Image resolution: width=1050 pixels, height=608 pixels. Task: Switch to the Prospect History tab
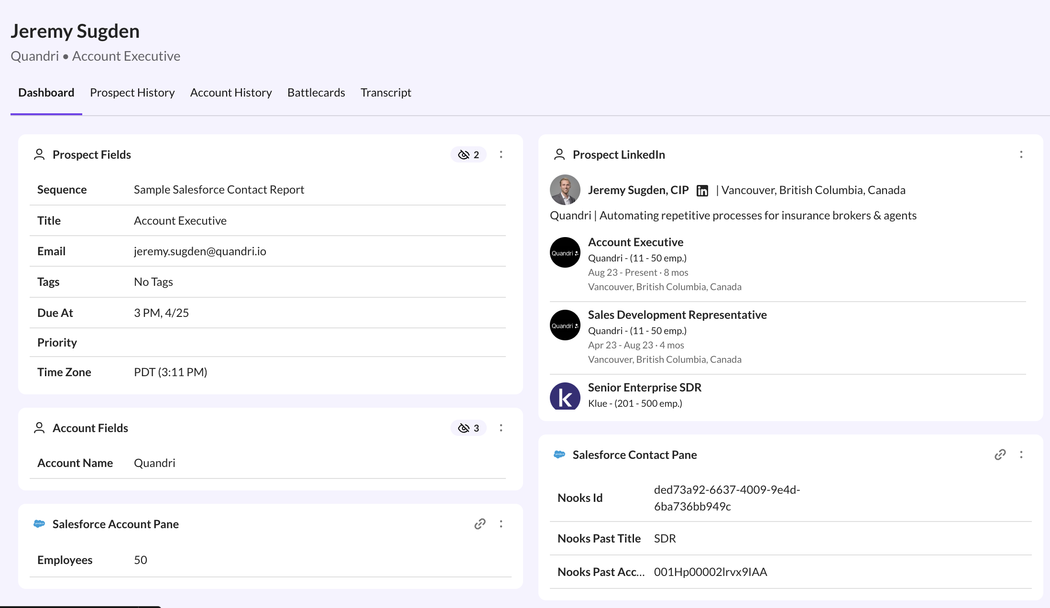point(132,93)
